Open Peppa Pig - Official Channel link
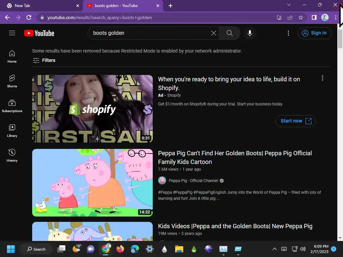343x257 pixels. point(193,180)
